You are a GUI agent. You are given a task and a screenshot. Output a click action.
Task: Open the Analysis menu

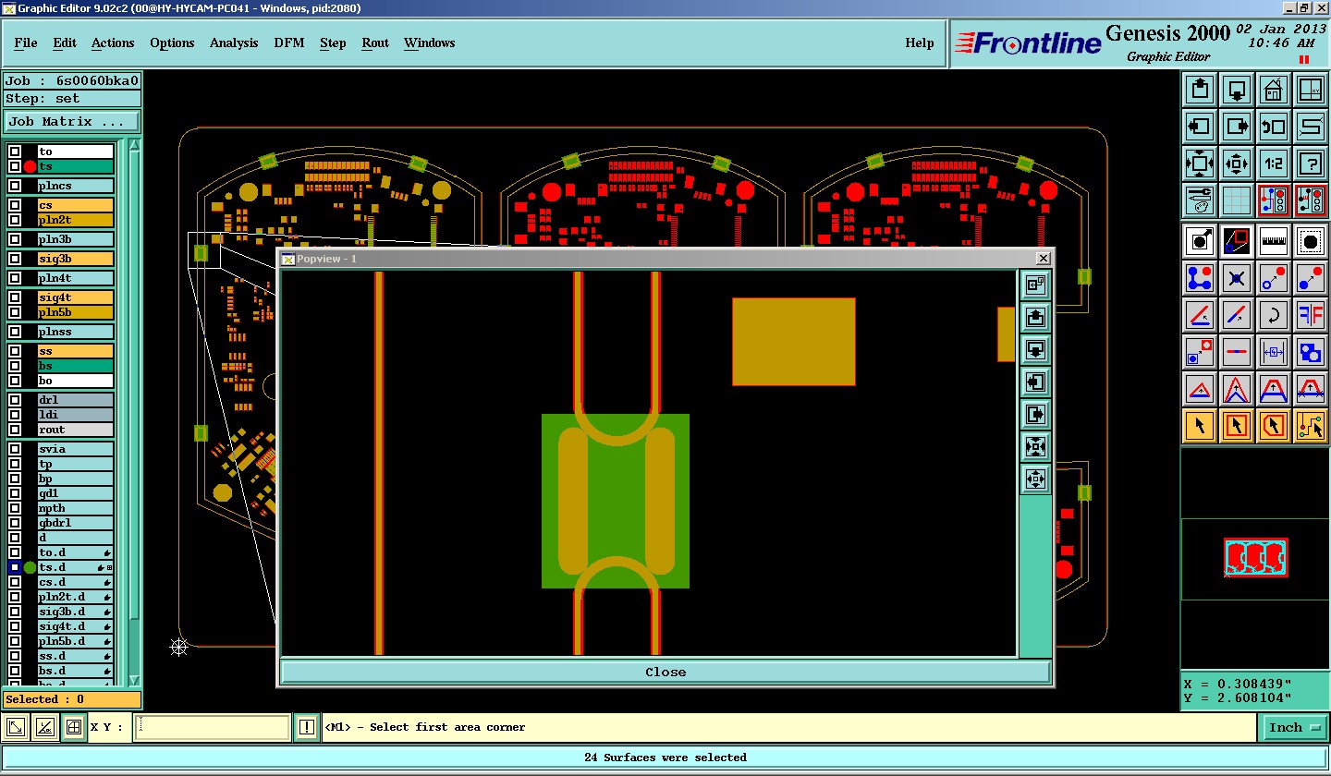coord(234,43)
